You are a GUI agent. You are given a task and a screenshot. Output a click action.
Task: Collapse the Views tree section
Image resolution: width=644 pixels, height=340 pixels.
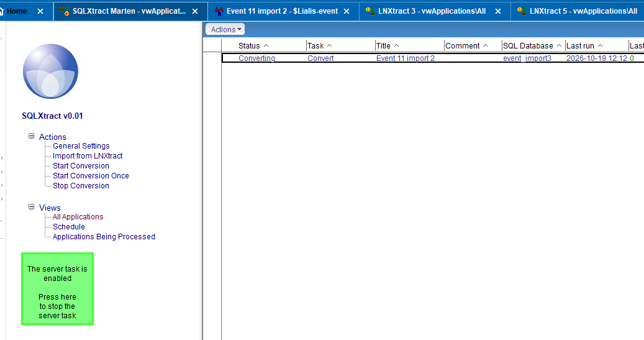[x=31, y=207]
